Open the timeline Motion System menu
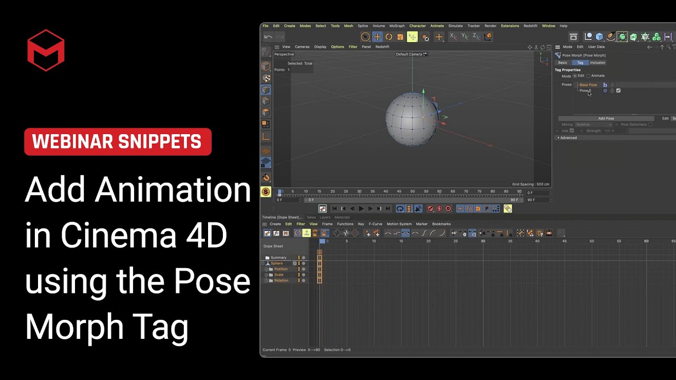The height and width of the screenshot is (380, 676). pyautogui.click(x=399, y=224)
